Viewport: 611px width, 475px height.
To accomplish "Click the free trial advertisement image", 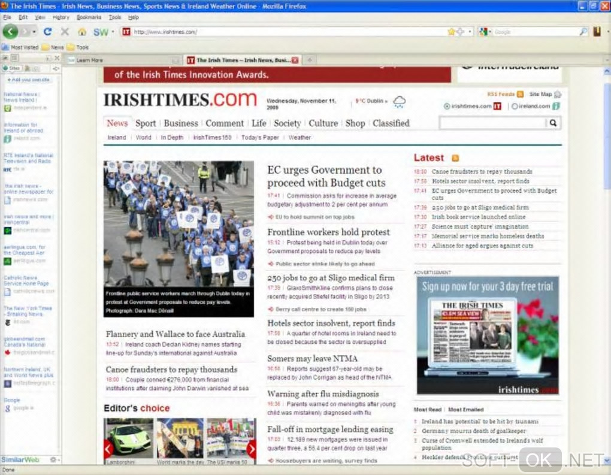I will (488, 335).
